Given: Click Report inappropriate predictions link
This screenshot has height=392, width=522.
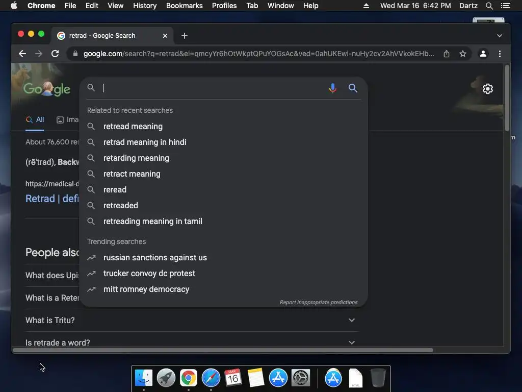Looking at the screenshot, I should click(x=319, y=302).
